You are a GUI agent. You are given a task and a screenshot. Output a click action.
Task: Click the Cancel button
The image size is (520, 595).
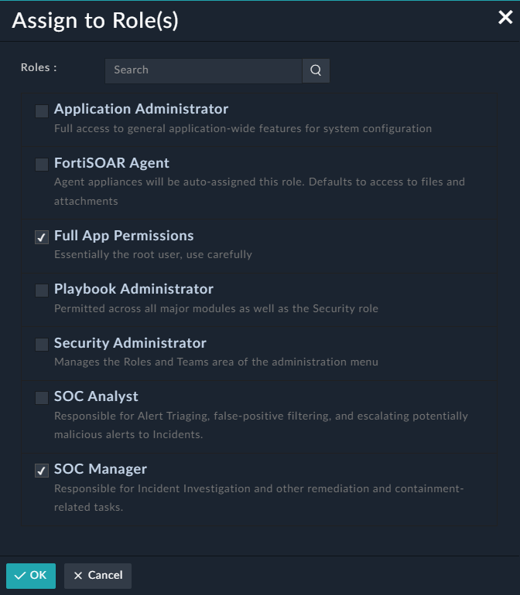click(97, 576)
